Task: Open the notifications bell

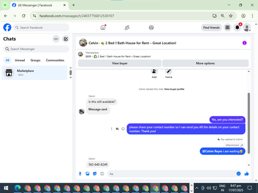Action: click(x=237, y=27)
